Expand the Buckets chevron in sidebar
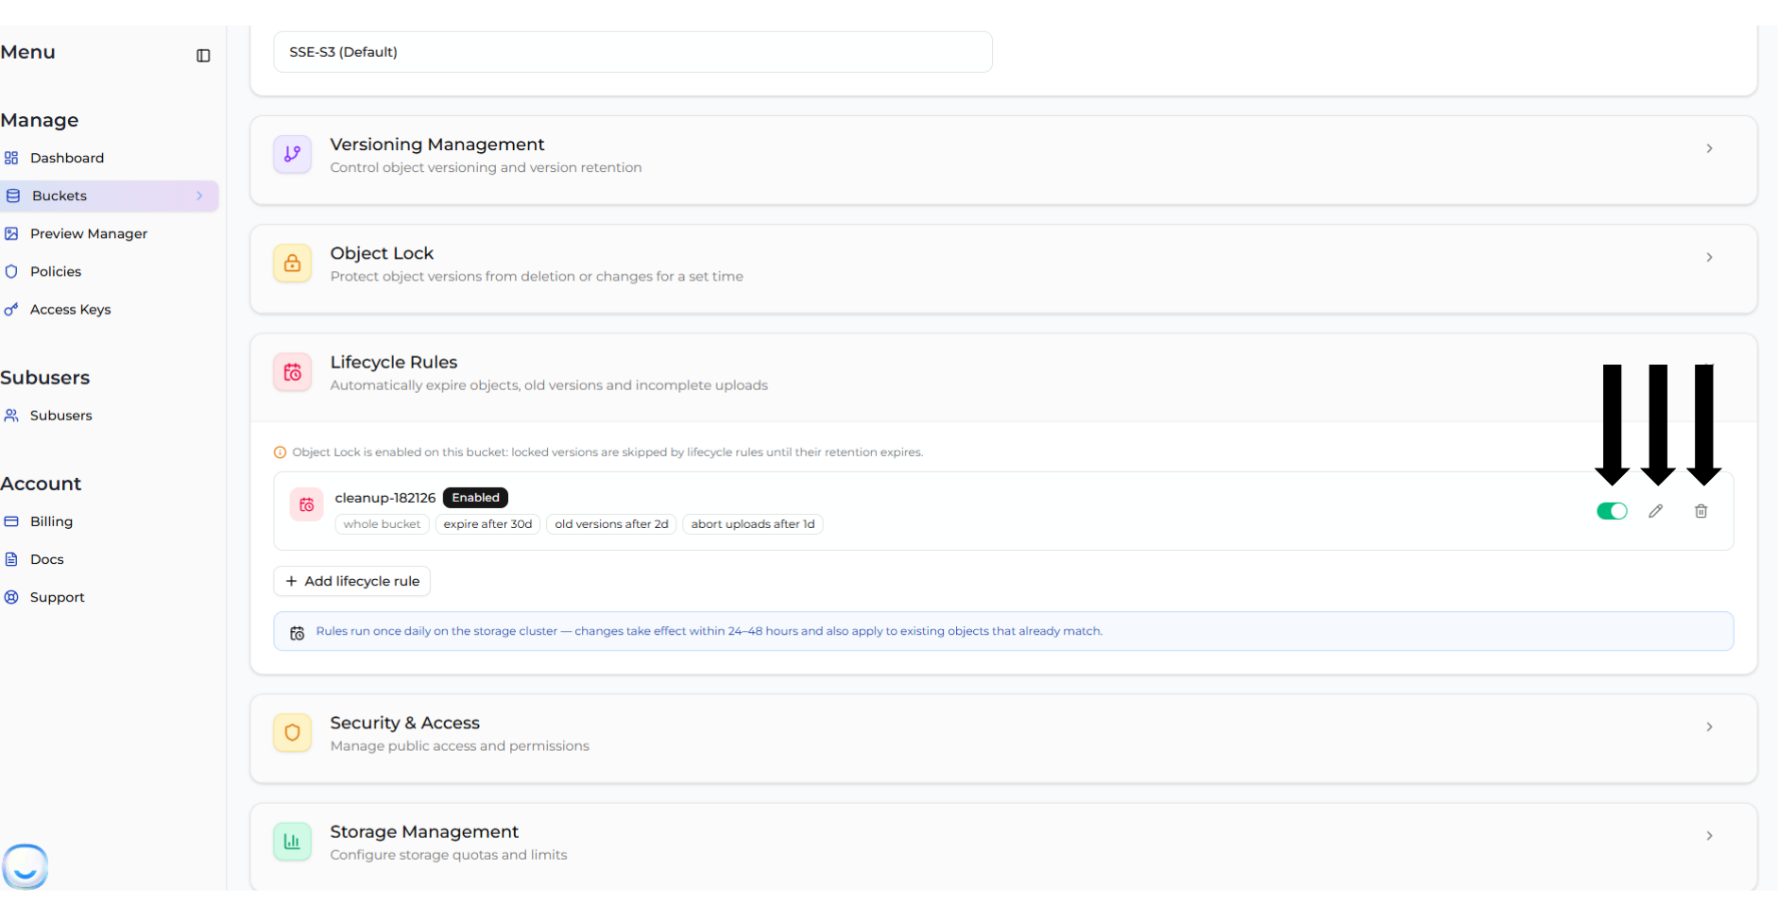This screenshot has height=921, width=1778. click(x=199, y=196)
